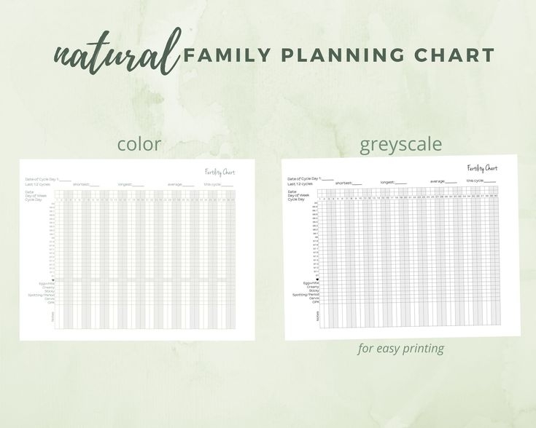Click the heart icon on color chart
Viewport: 536px width, 428px height.
53,280
